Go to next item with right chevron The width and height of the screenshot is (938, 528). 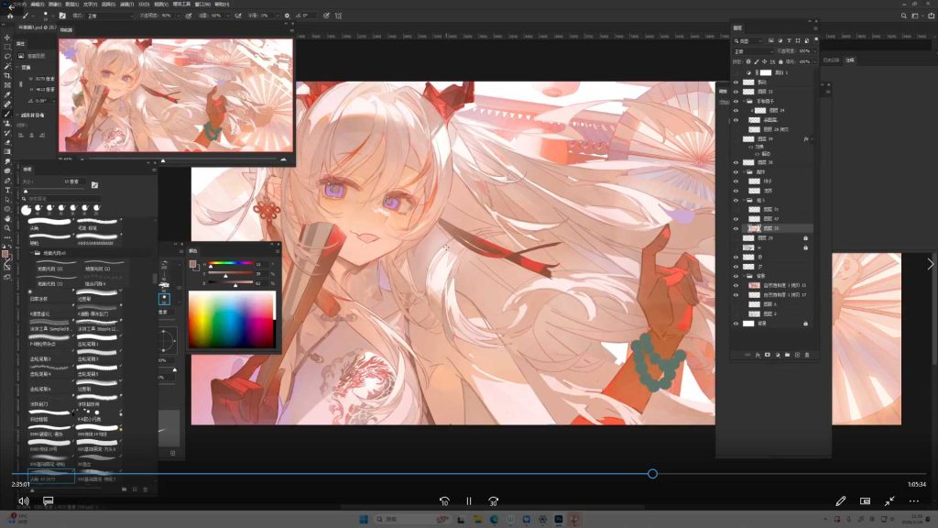pyautogui.click(x=930, y=264)
